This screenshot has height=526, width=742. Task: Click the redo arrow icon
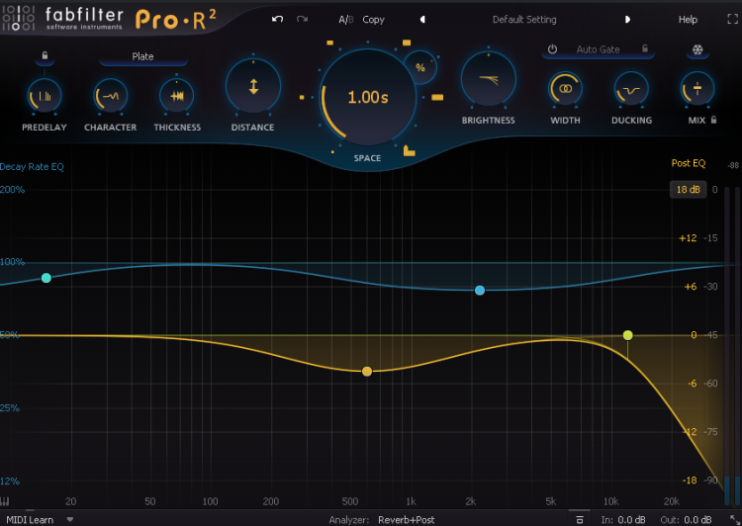[302, 19]
